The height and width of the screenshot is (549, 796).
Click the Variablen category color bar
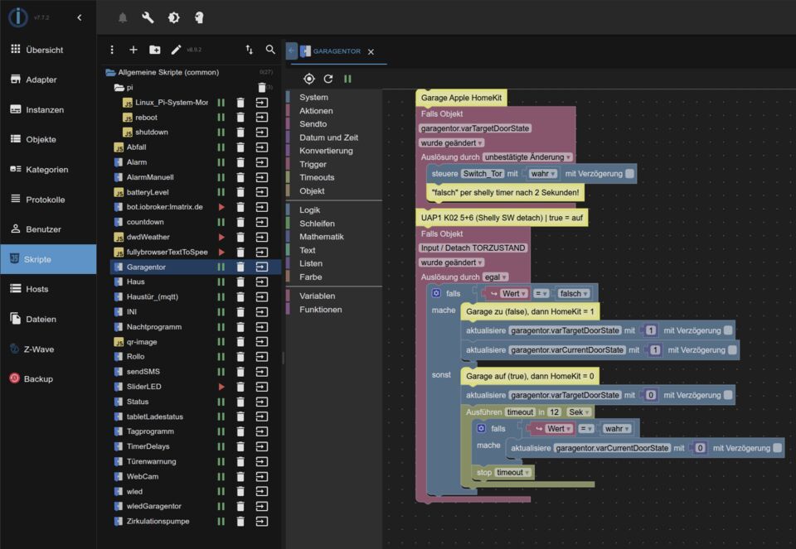pyautogui.click(x=289, y=296)
